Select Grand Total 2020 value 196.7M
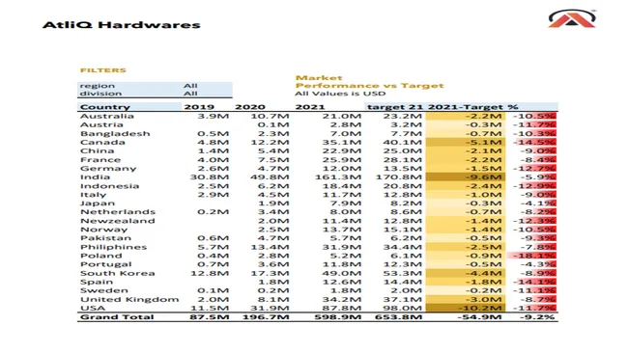This screenshot has width=628, height=353. click(x=266, y=317)
